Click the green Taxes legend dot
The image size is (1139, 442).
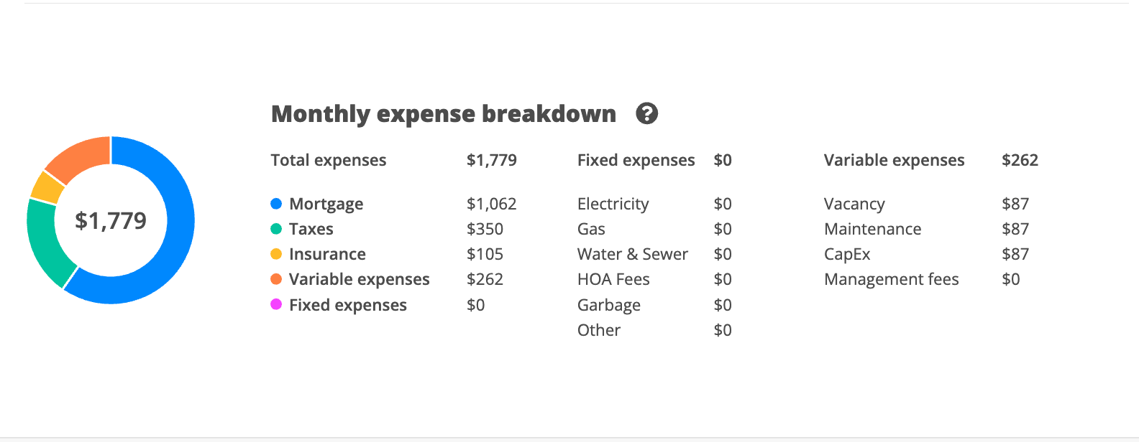276,229
